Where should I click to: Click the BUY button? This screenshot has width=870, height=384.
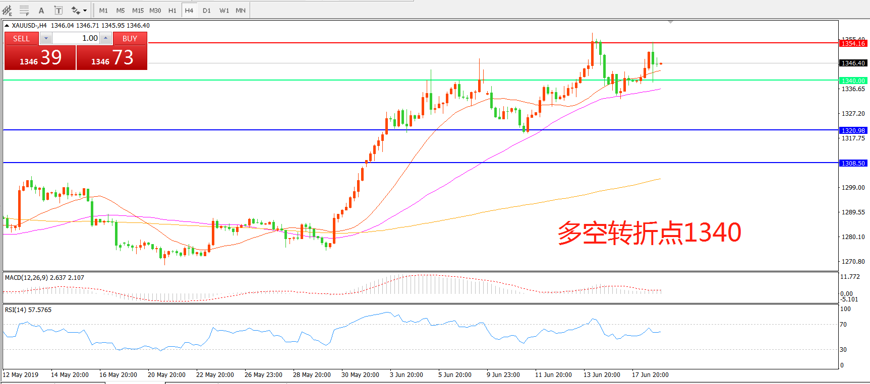[x=130, y=38]
